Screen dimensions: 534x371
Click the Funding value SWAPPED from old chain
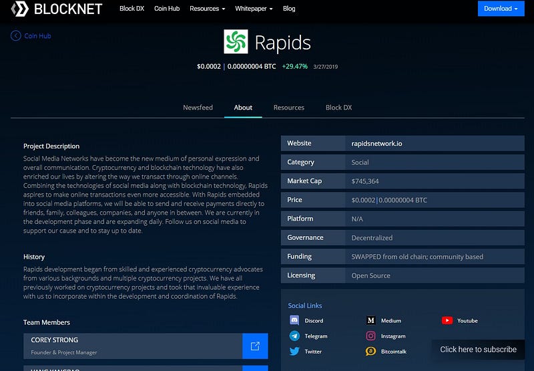[x=417, y=257]
